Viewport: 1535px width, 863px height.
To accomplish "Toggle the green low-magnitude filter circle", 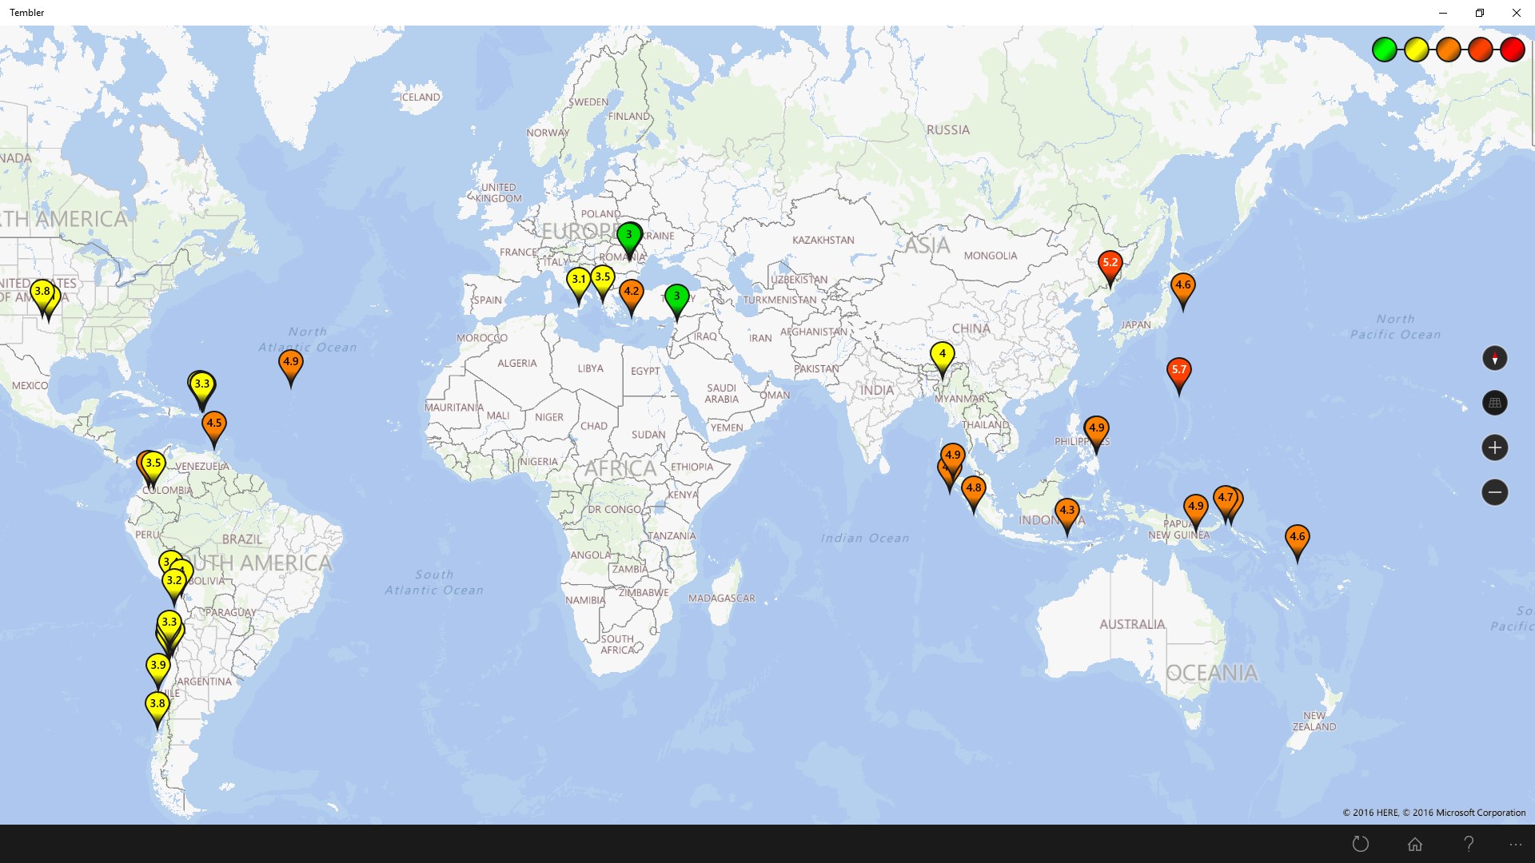I will pos(1385,50).
